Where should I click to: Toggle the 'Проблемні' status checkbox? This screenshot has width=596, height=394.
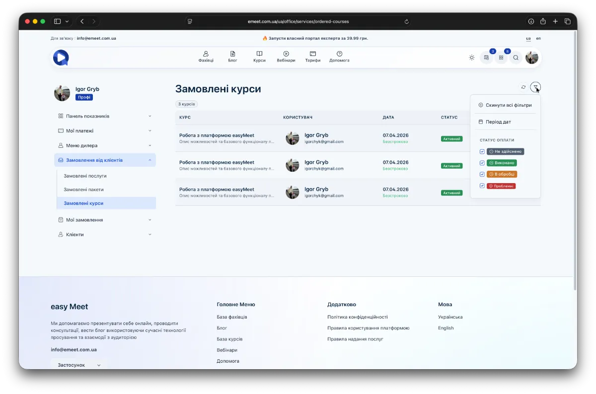[x=482, y=186]
